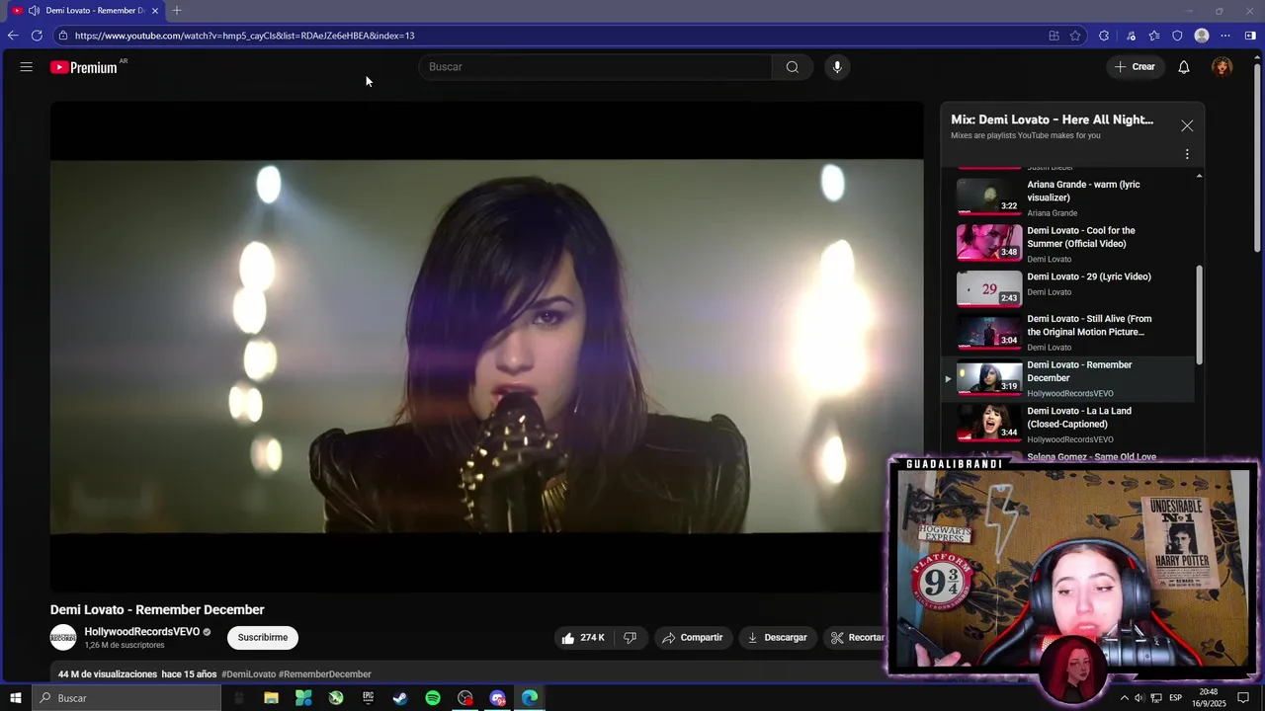Like the video with thumbs up

tap(582, 638)
